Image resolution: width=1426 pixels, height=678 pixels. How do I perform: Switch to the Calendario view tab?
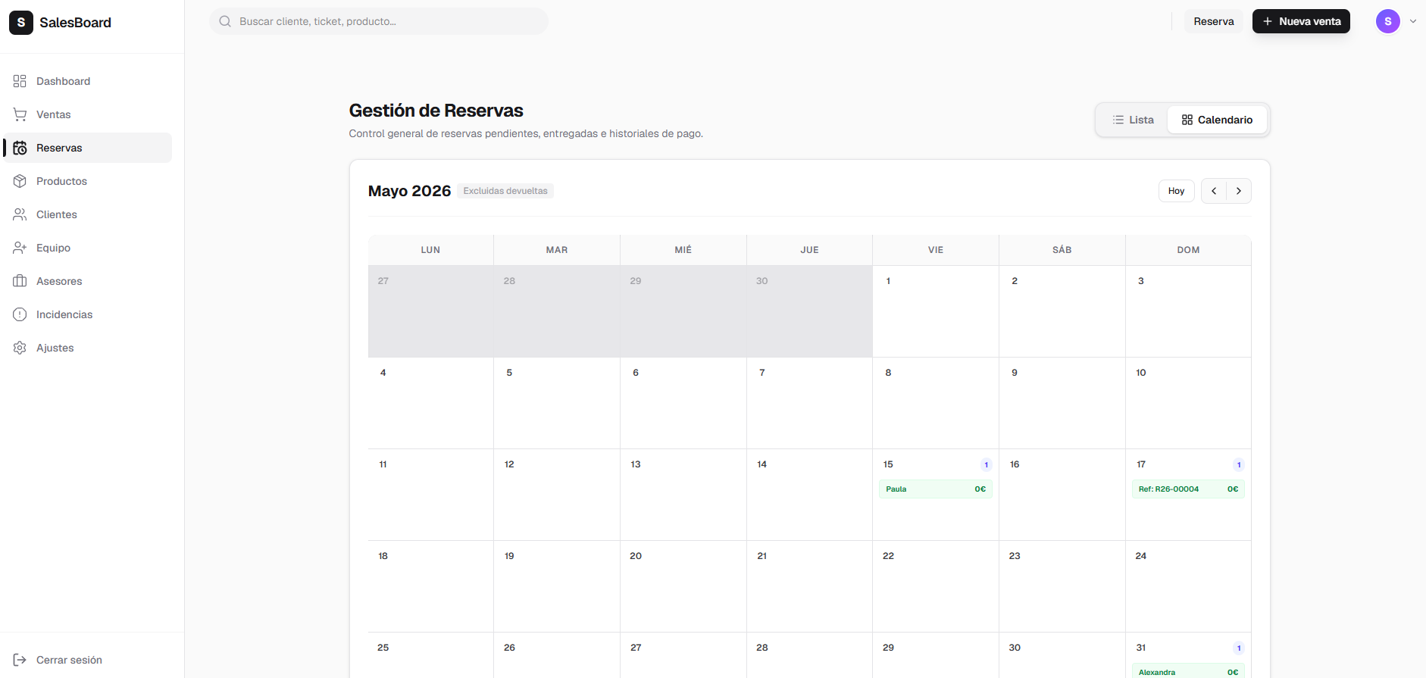[x=1217, y=120]
